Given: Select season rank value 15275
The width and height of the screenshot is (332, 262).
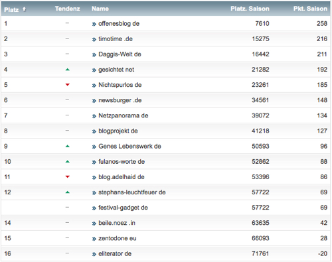Looking at the screenshot, I should (260, 39).
